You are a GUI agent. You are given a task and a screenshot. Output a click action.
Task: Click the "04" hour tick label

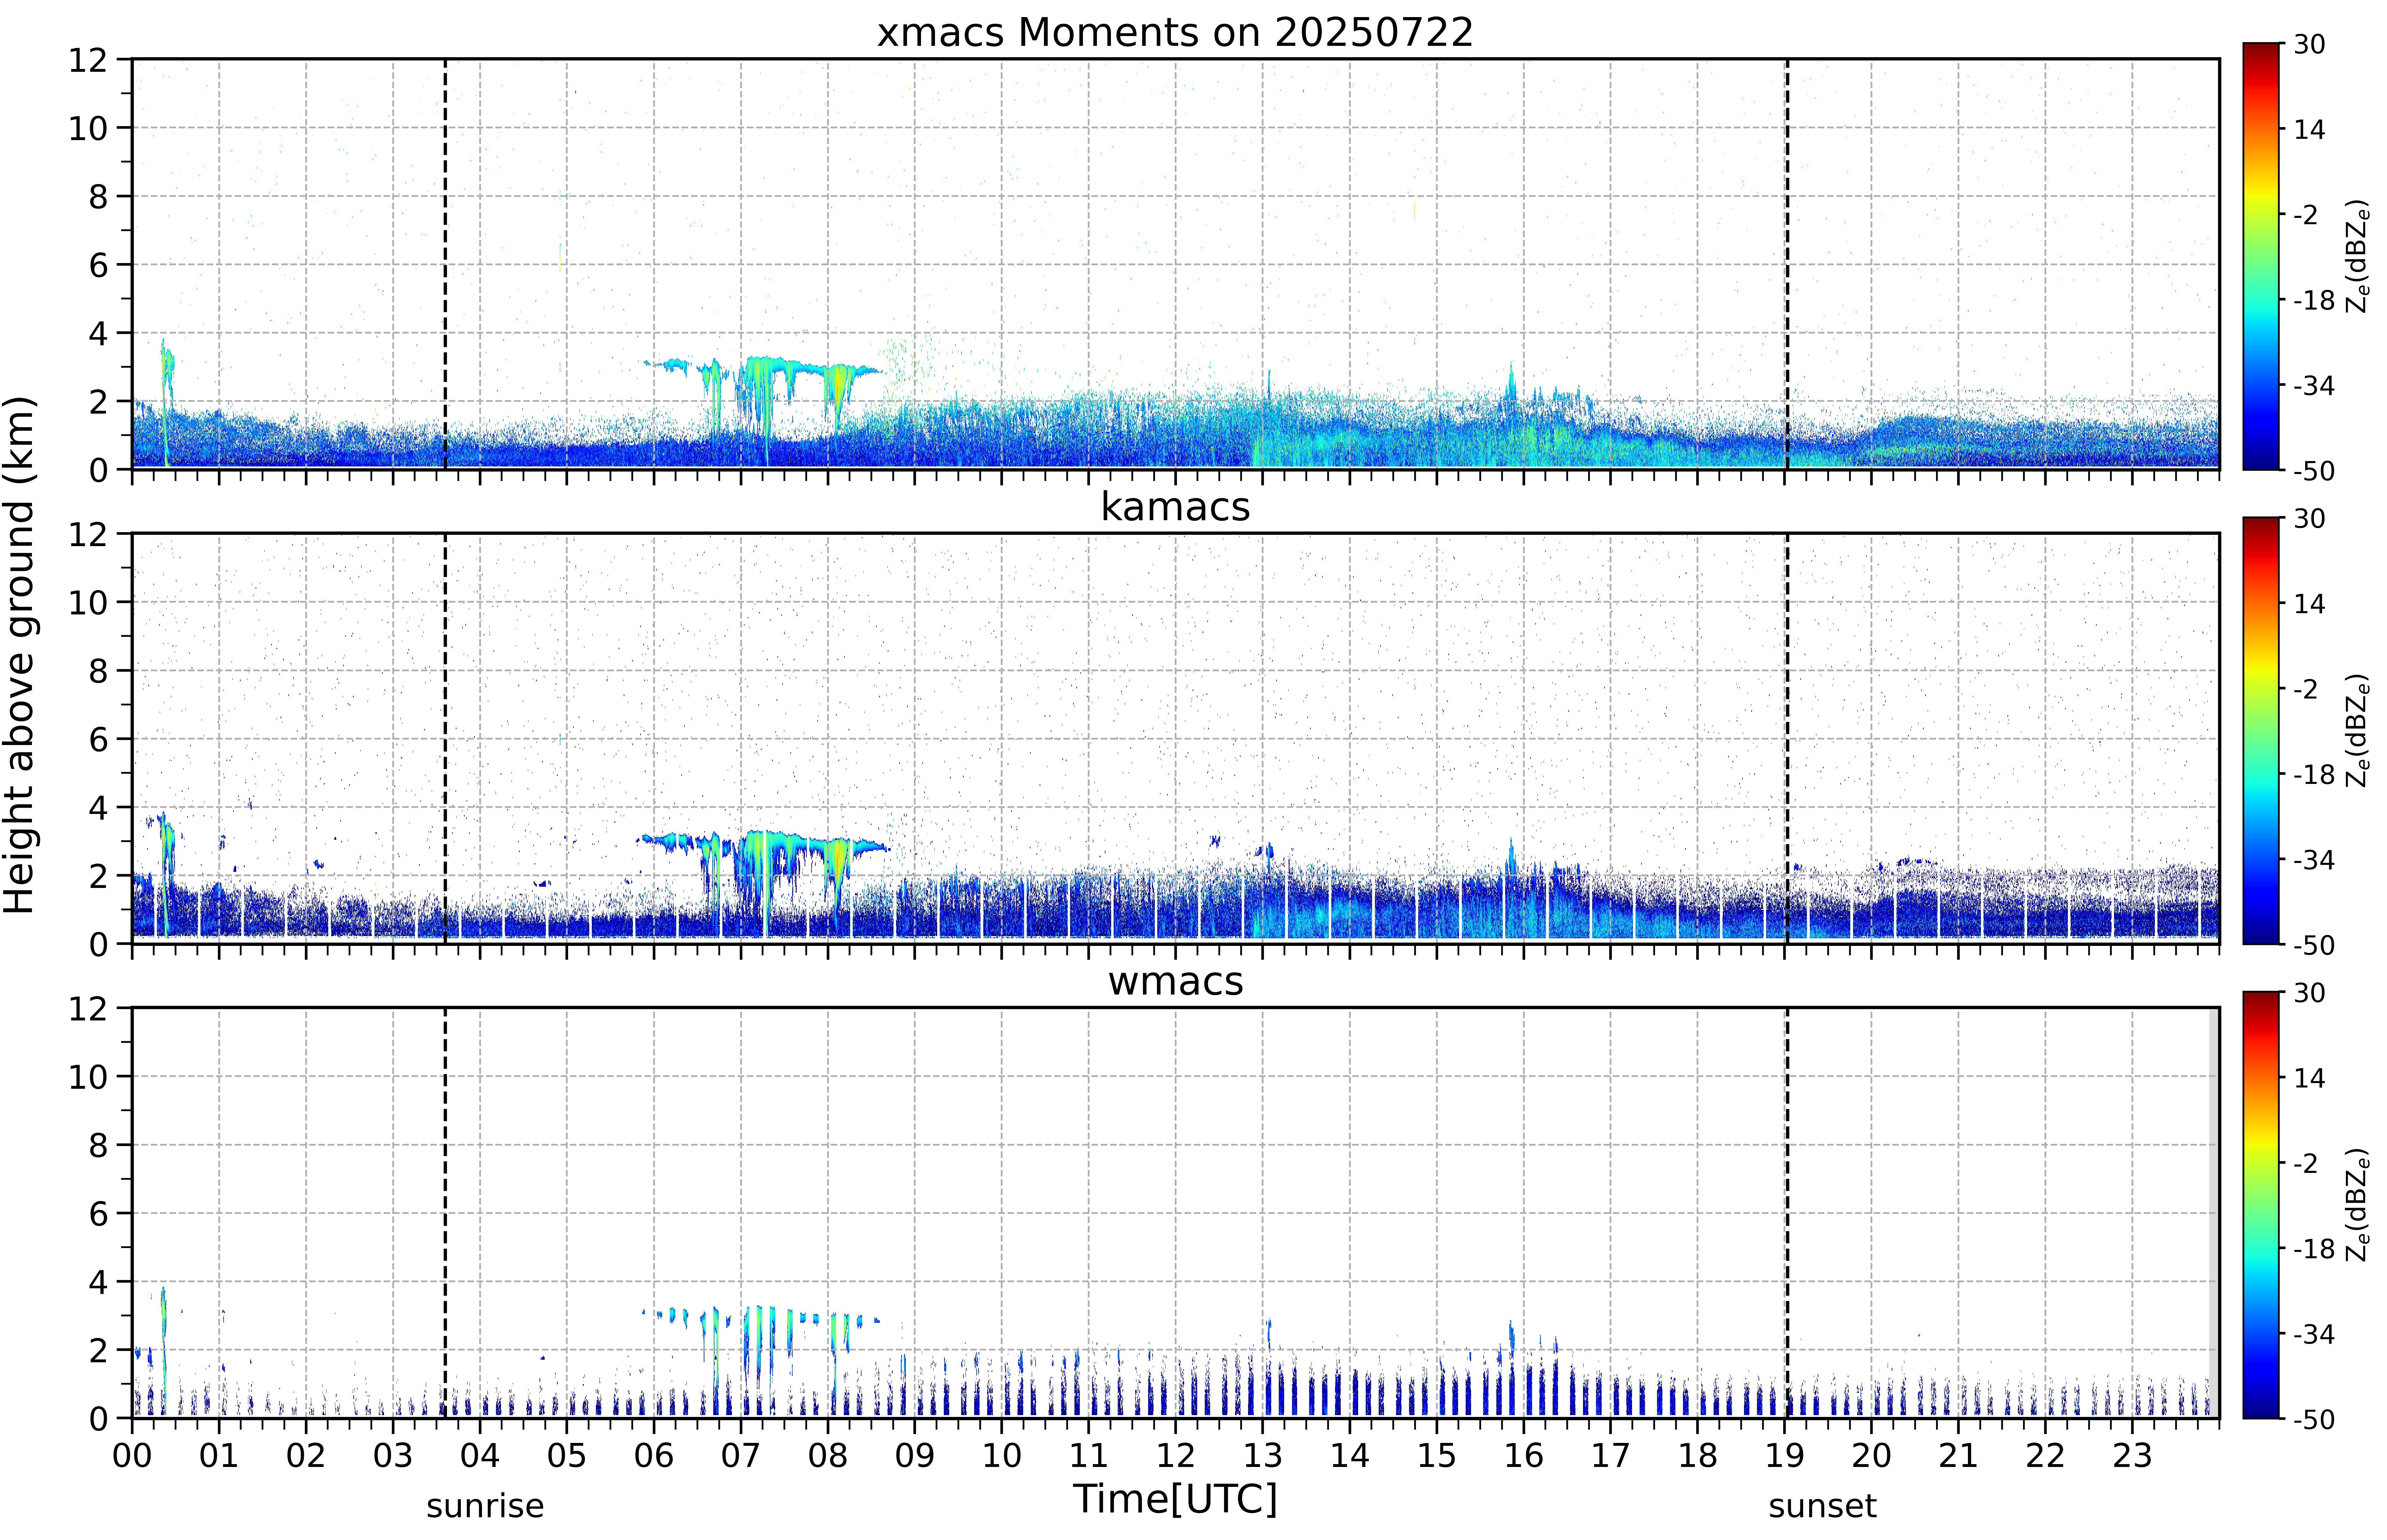480,1456
